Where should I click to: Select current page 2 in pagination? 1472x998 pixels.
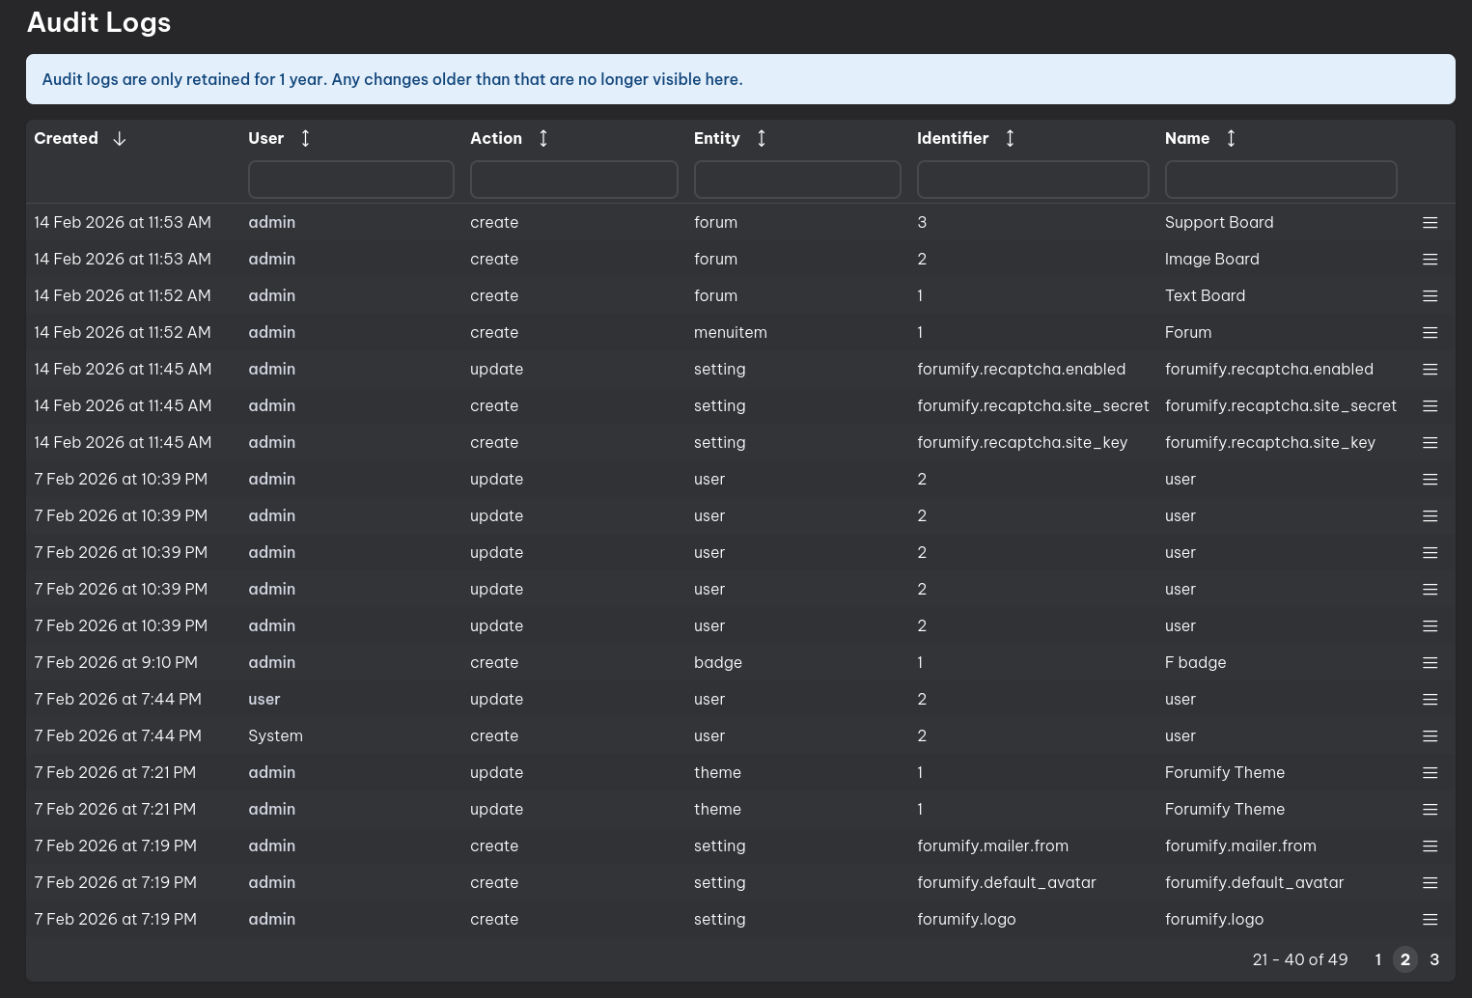pos(1405,959)
